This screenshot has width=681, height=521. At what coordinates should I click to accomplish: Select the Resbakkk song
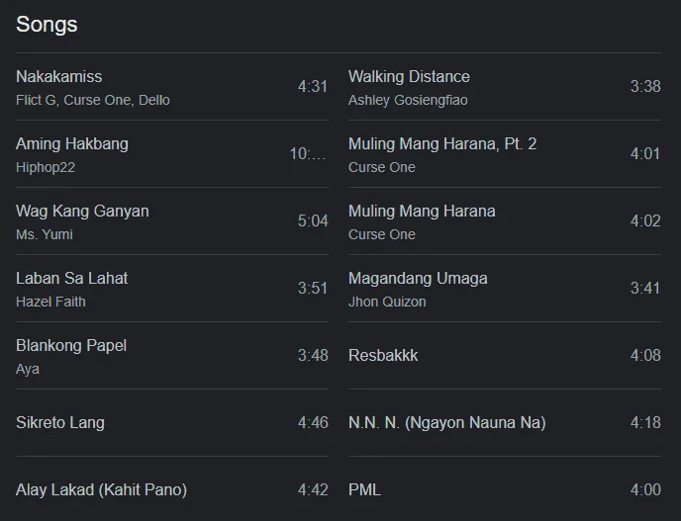coord(505,356)
